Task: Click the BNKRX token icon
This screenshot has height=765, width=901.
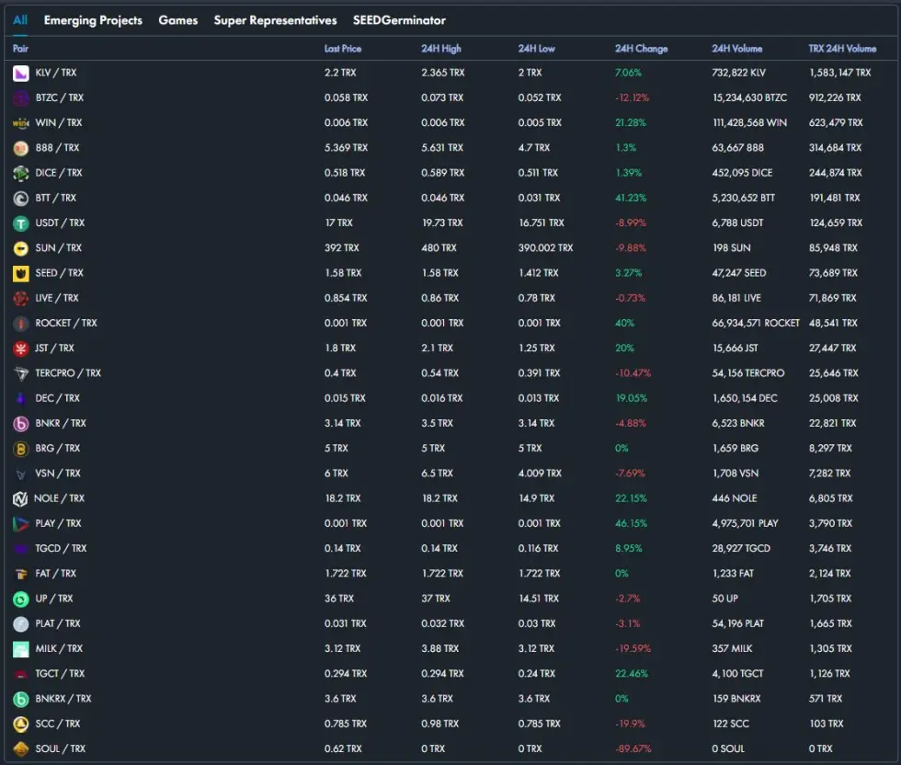Action: pos(20,699)
